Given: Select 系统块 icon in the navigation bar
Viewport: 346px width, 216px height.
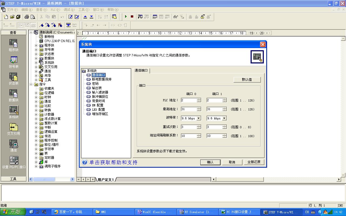Looking at the screenshot, I should pos(14,112).
